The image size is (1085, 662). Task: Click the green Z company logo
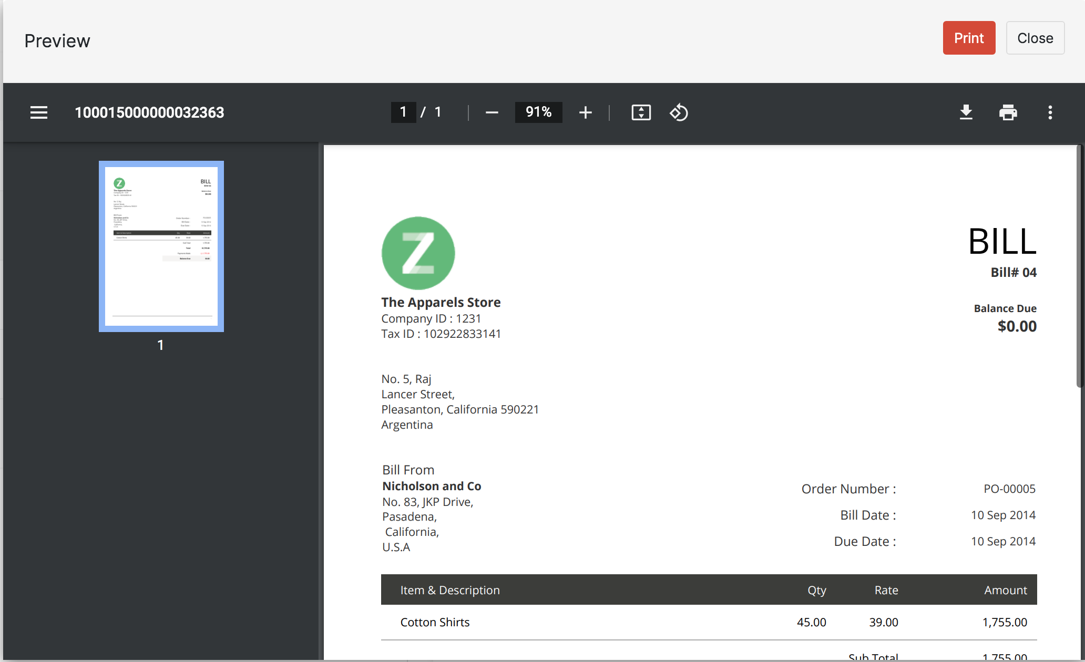418,253
